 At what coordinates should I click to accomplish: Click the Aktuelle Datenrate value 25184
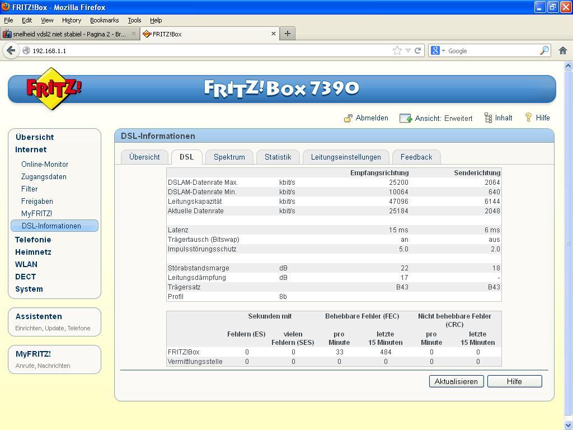(398, 211)
